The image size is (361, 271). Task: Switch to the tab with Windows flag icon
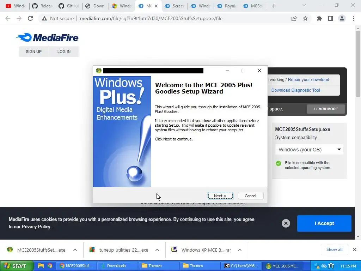(x=122, y=6)
